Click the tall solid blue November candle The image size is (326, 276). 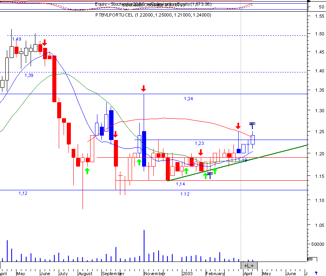point(144,149)
